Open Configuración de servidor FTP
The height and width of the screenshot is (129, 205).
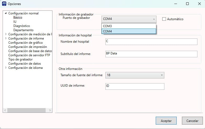(29, 55)
